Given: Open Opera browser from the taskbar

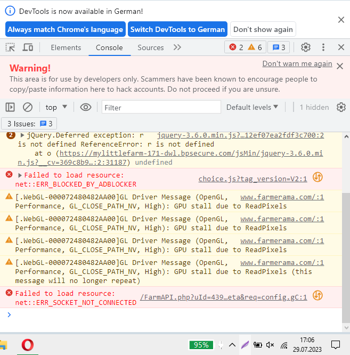Looking at the screenshot, I should 28,345.
